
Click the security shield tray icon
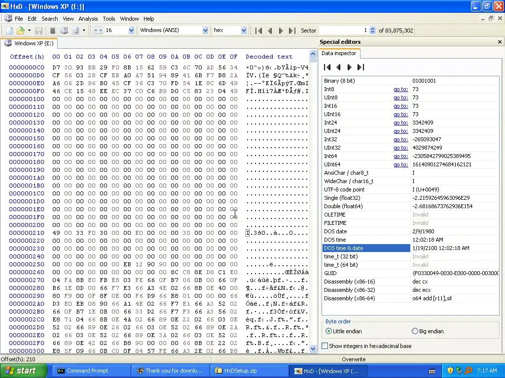click(x=450, y=371)
